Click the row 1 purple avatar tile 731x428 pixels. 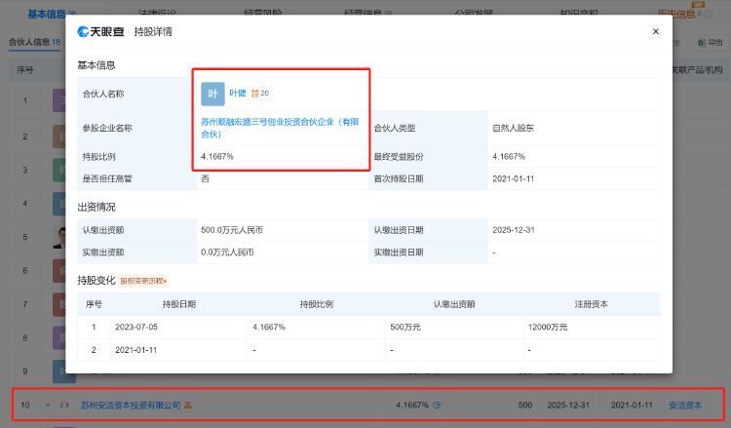[59, 100]
